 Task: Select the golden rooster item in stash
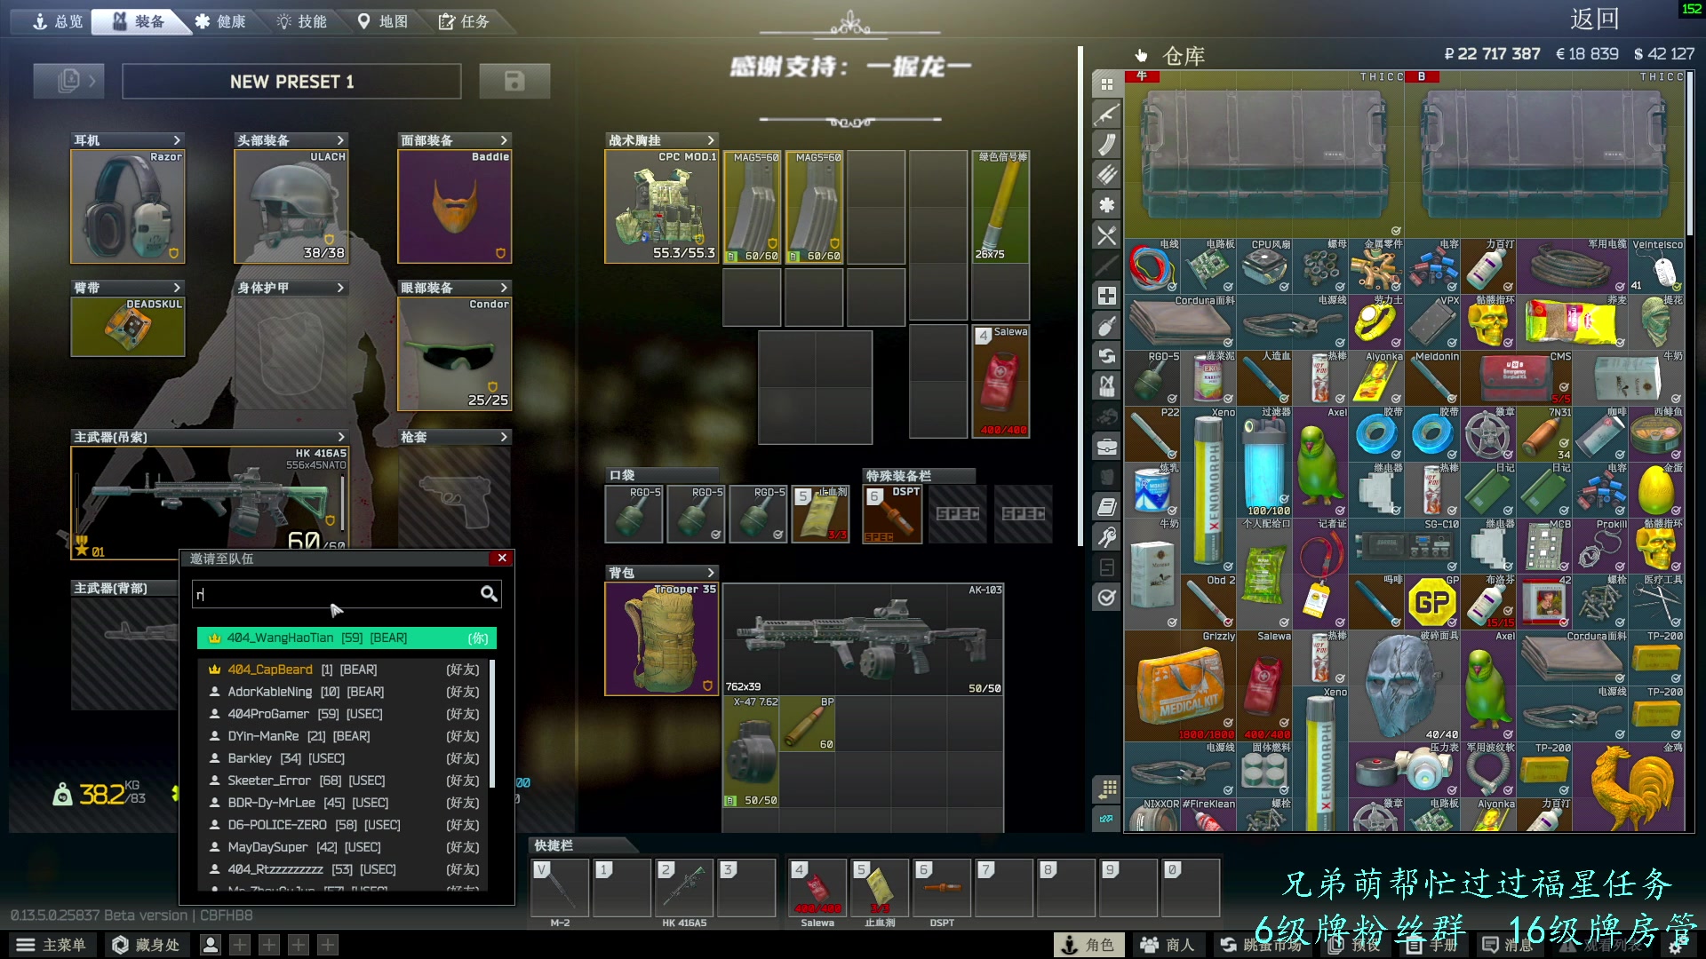1628,787
